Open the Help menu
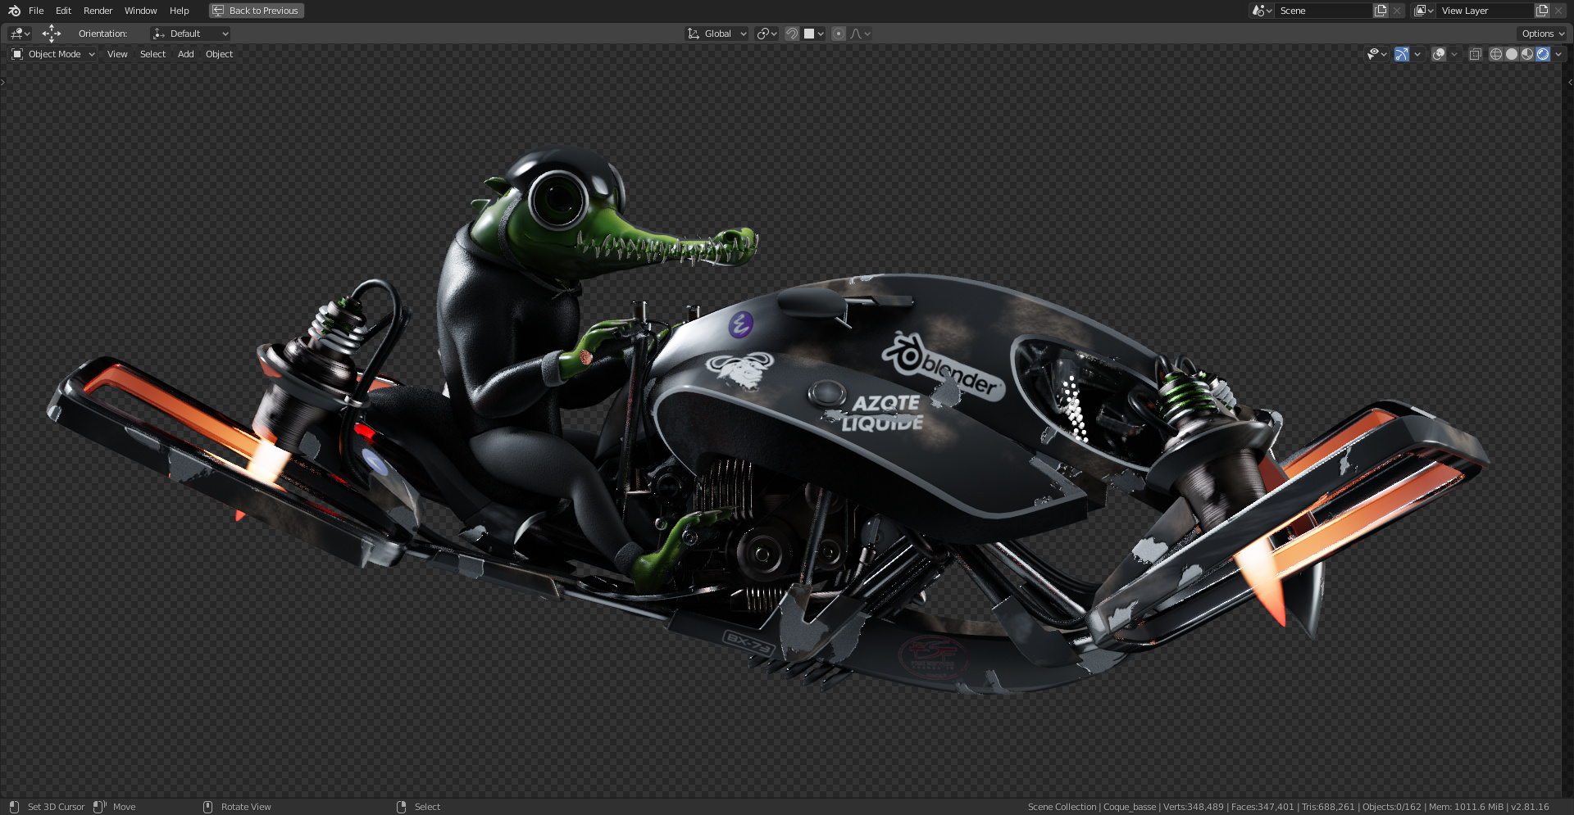Viewport: 1574px width, 815px height. (x=179, y=11)
